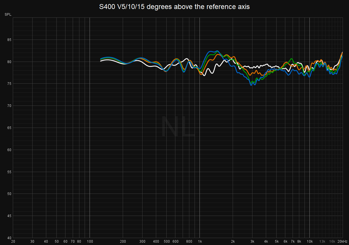Click the '800' frequency label
The height and width of the screenshot is (245, 349).
click(189, 242)
